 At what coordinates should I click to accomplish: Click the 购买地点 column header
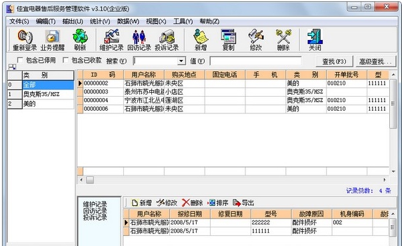coord(185,75)
